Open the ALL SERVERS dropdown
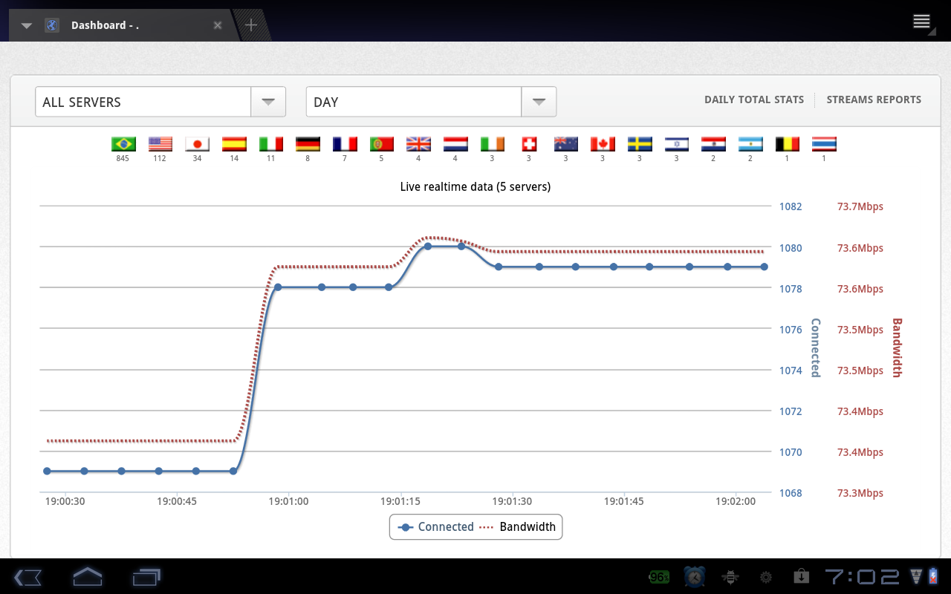Viewport: 951px width, 594px height. tap(267, 102)
